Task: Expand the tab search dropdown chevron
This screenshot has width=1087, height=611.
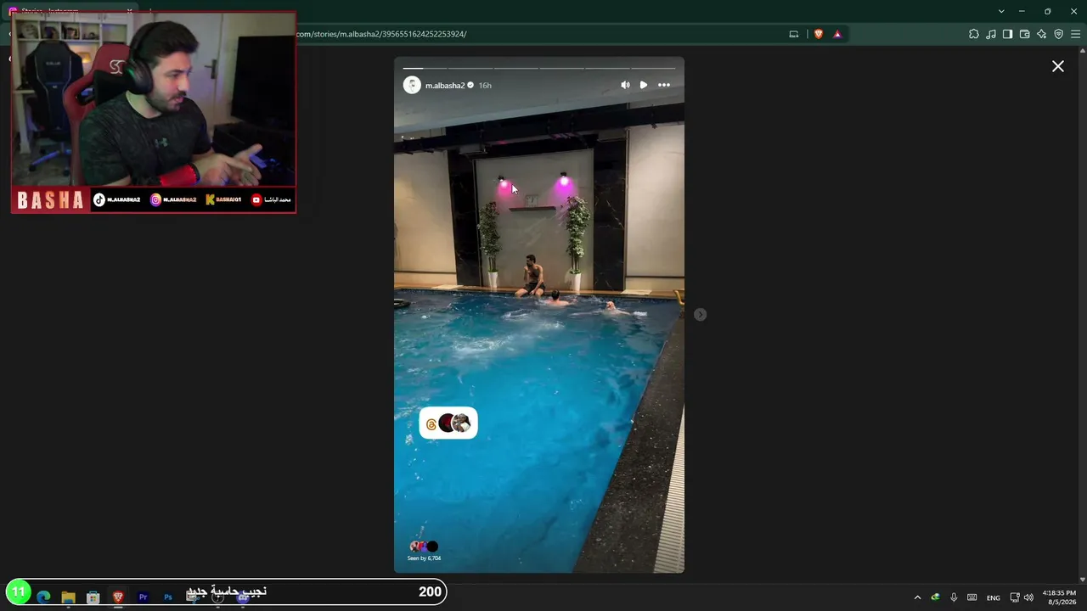Action: point(1001,11)
